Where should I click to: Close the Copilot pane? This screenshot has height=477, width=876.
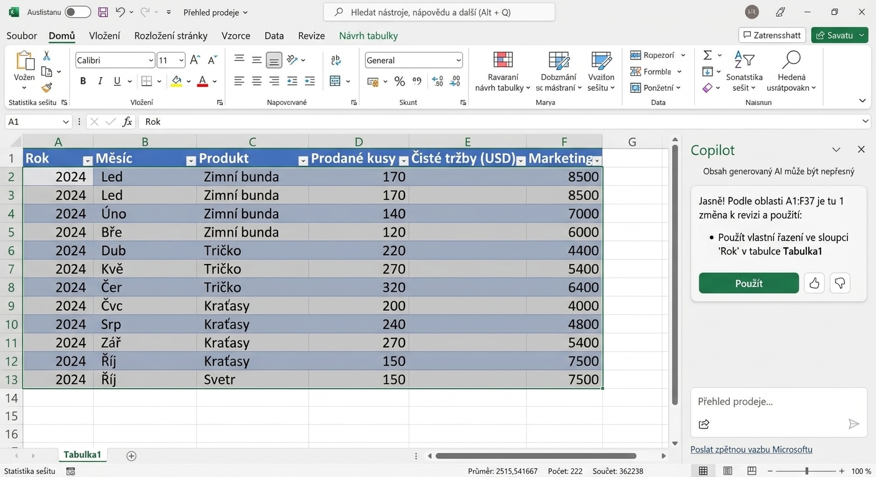coord(861,150)
